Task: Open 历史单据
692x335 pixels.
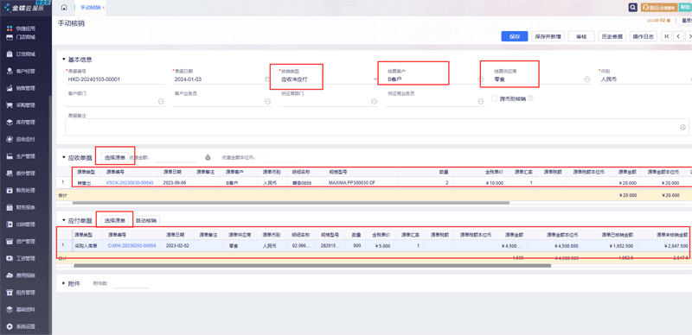Action: [x=612, y=36]
